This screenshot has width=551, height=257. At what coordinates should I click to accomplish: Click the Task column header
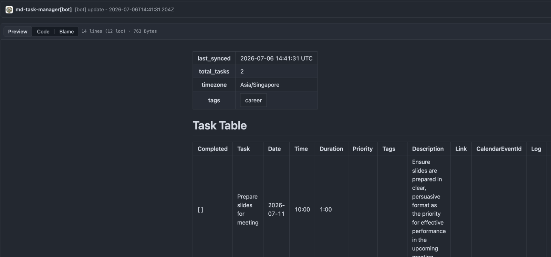(x=248, y=149)
